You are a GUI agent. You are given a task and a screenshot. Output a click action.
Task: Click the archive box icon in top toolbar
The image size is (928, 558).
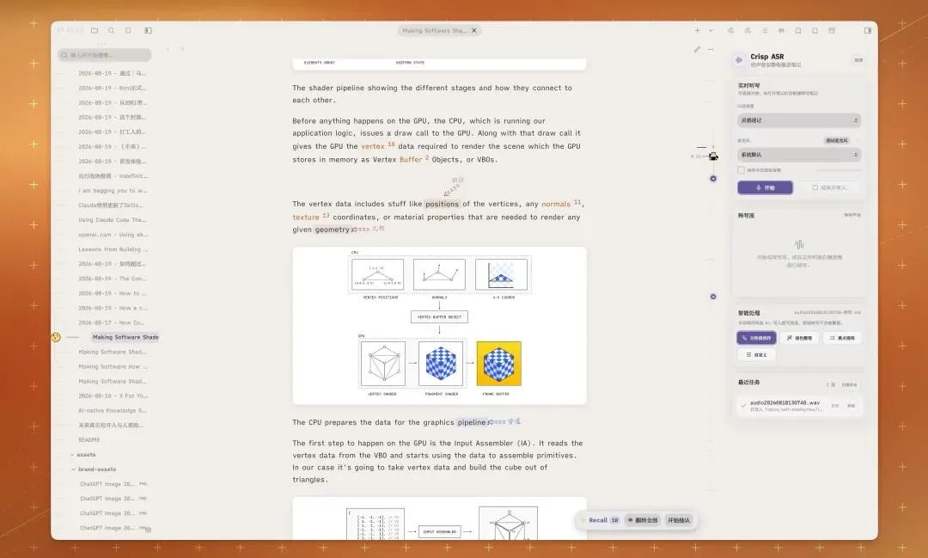coord(832,30)
